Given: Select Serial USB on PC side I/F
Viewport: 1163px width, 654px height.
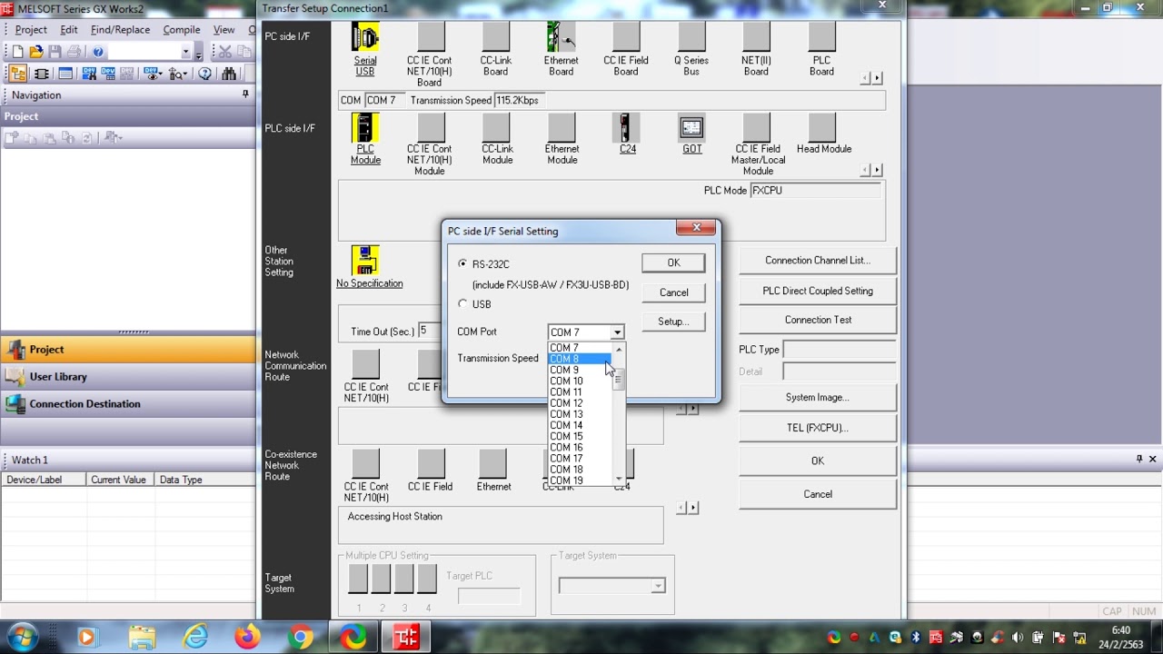Looking at the screenshot, I should (364, 50).
